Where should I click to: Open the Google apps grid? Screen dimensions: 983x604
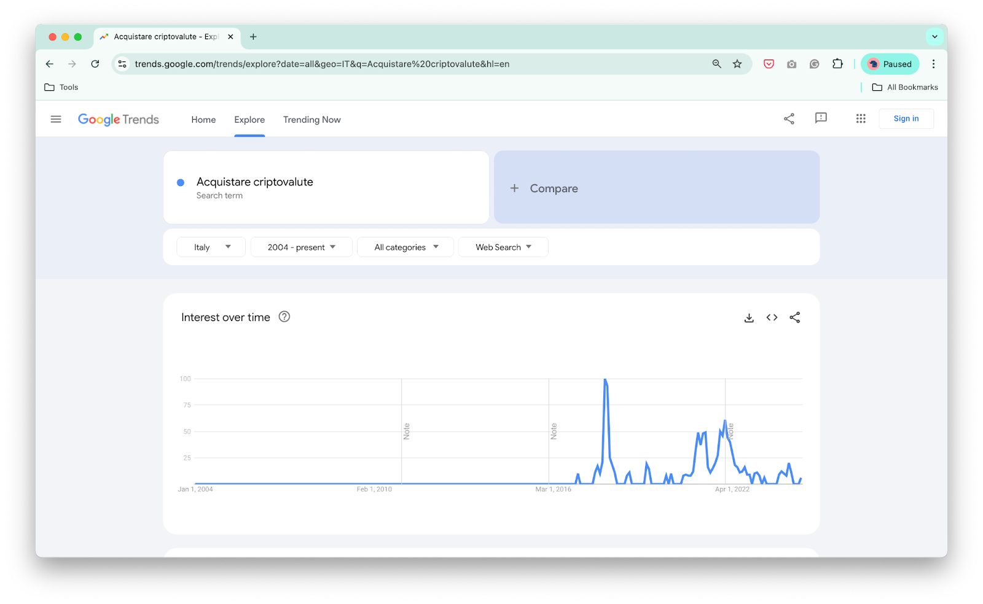(860, 118)
